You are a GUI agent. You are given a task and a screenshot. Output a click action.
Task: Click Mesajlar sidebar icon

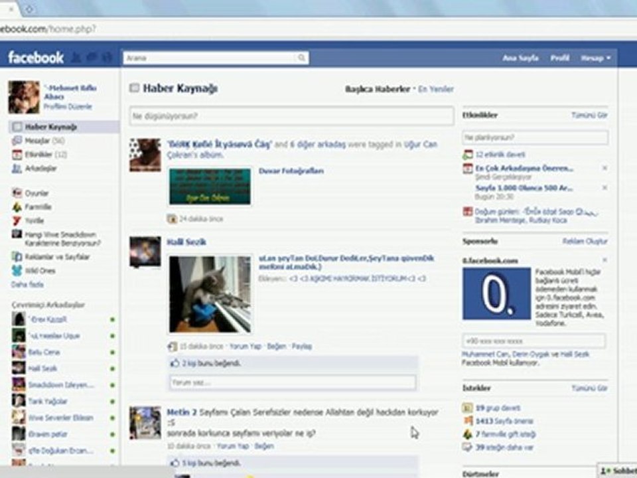[x=17, y=141]
